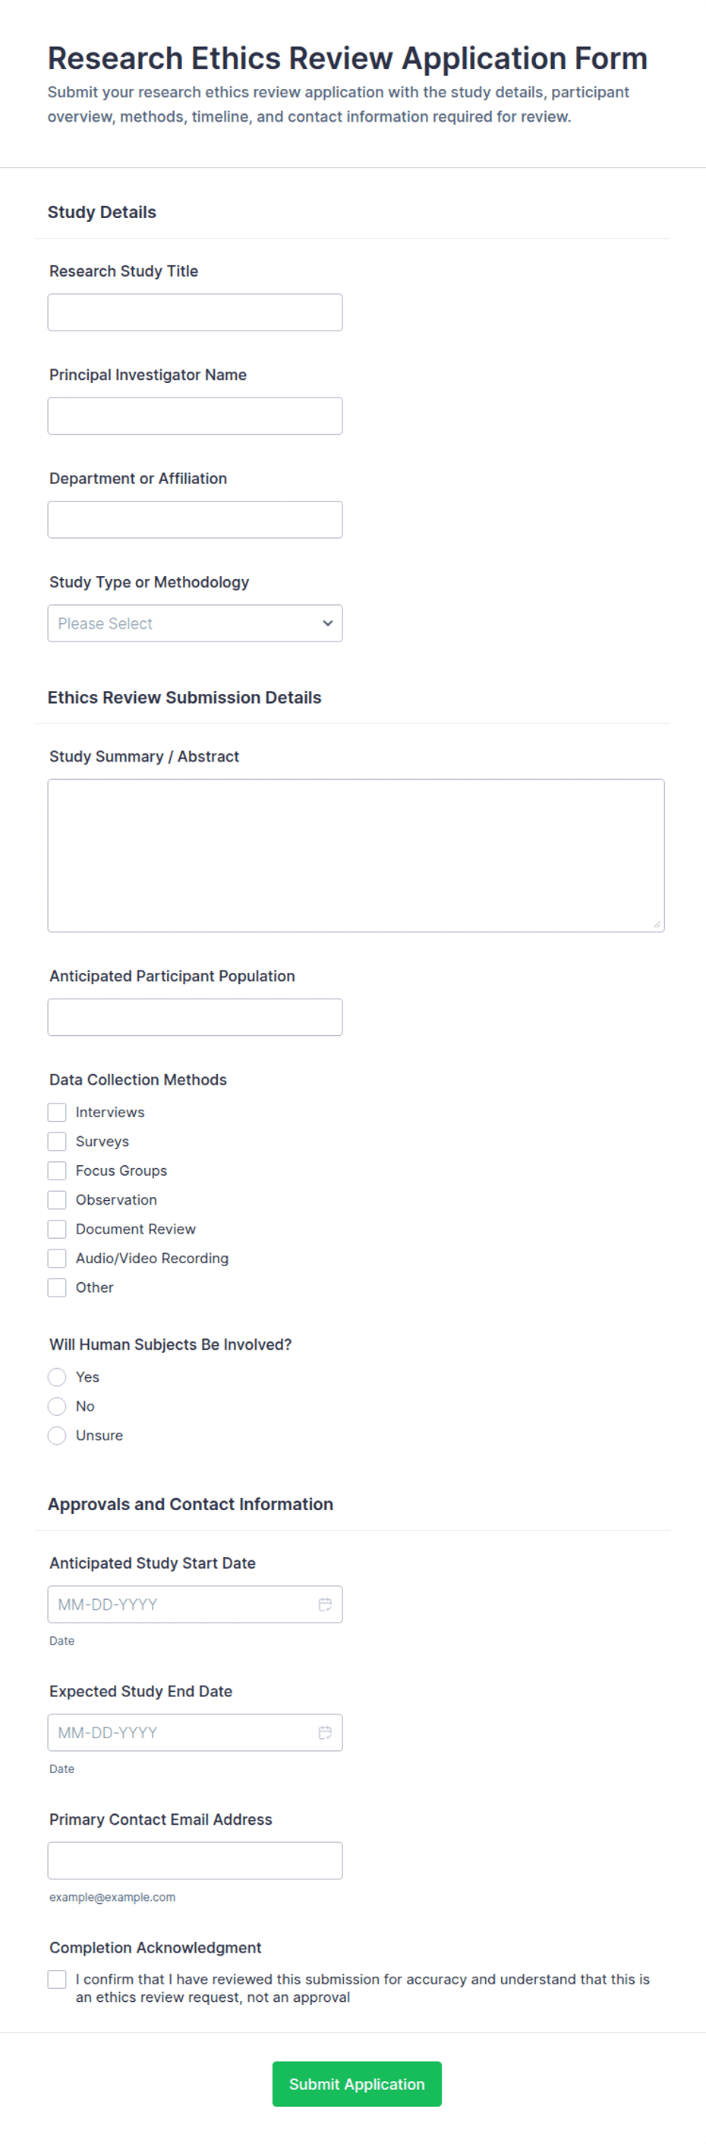Check the Surveys checkbox
This screenshot has width=706, height=2144.
(56, 1141)
